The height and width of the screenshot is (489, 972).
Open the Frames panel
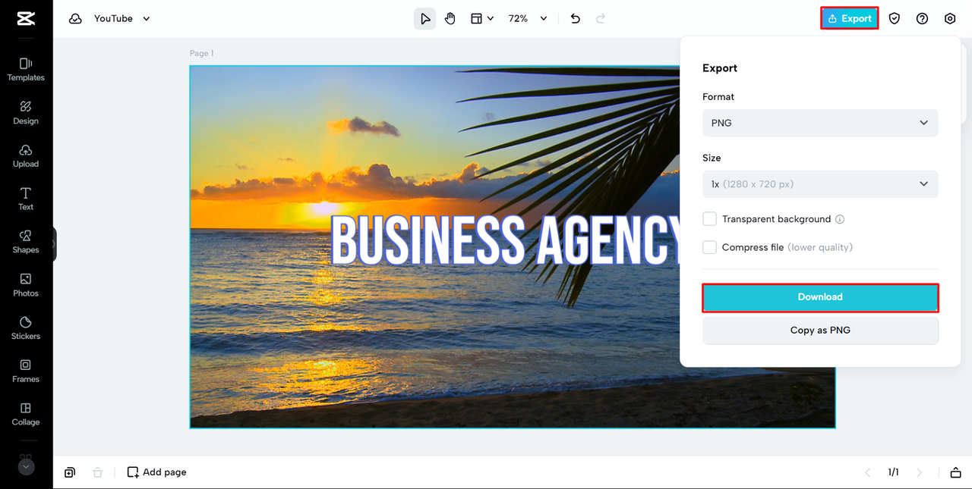(x=26, y=371)
